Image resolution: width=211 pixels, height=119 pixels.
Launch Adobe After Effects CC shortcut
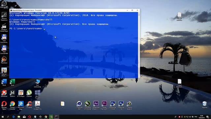point(96,105)
